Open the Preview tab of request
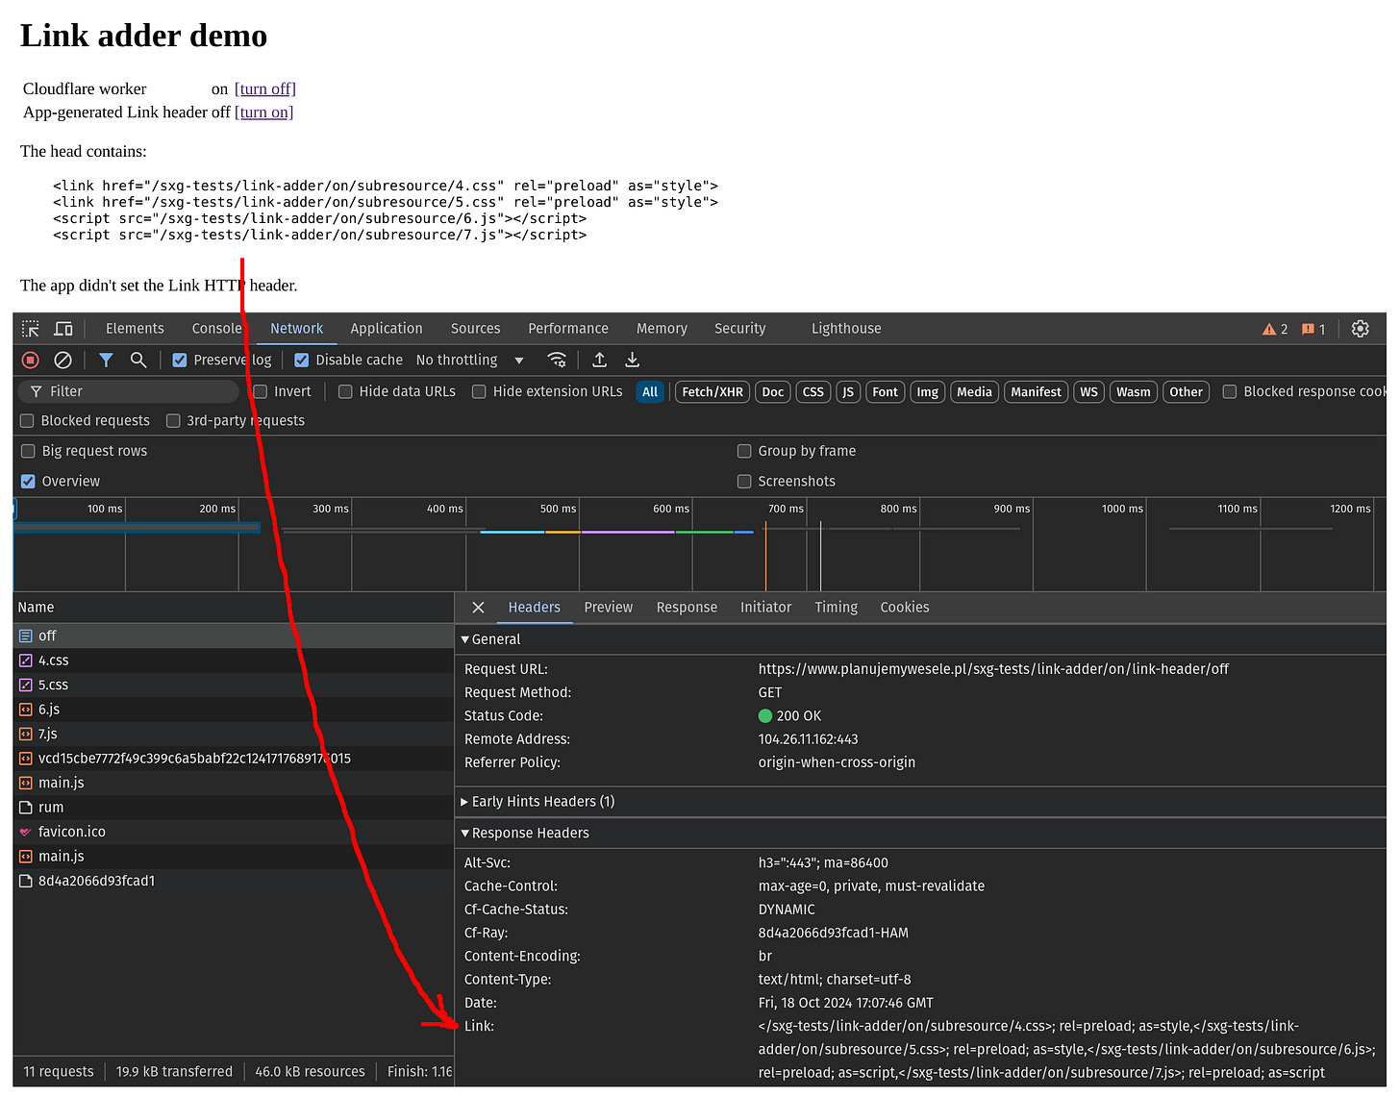The width and height of the screenshot is (1400, 1097). coord(609,608)
